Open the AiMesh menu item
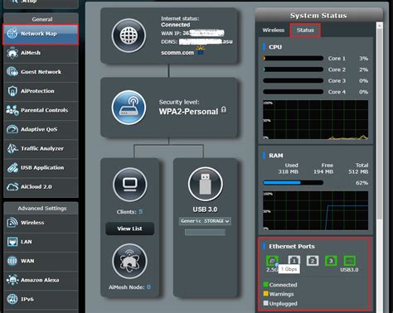The width and height of the screenshot is (393, 313). point(41,53)
